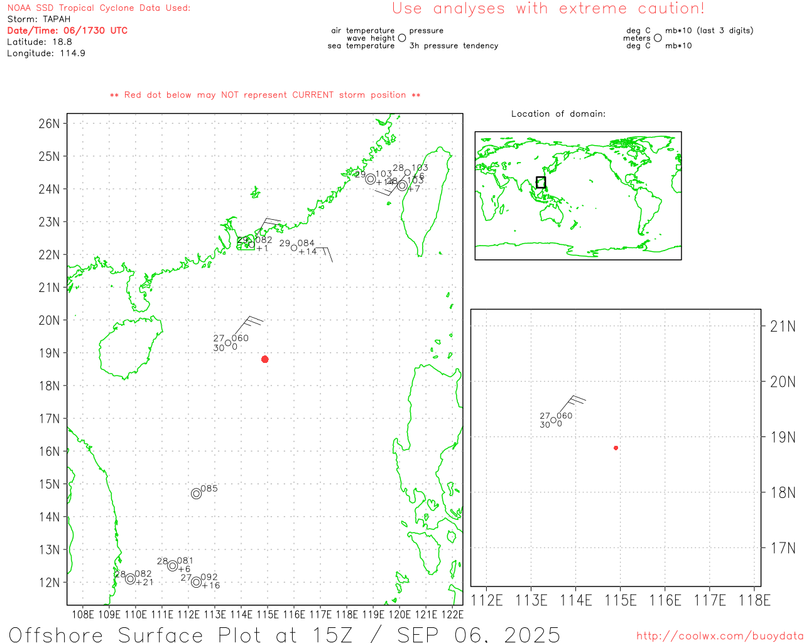The width and height of the screenshot is (804, 643).
Task: Click the 'mb*10 (last 3 digits)' legend text
Action: 709,31
